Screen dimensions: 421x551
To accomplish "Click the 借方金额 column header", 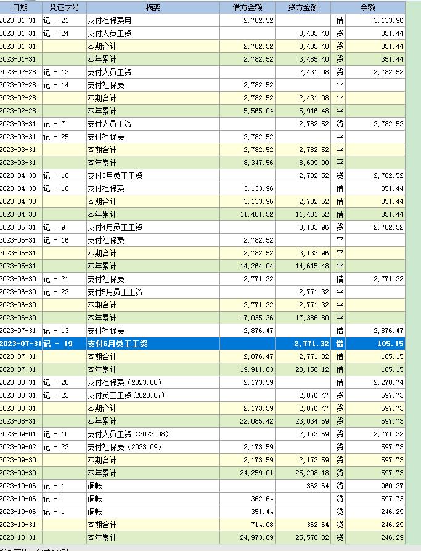I will (x=248, y=7).
